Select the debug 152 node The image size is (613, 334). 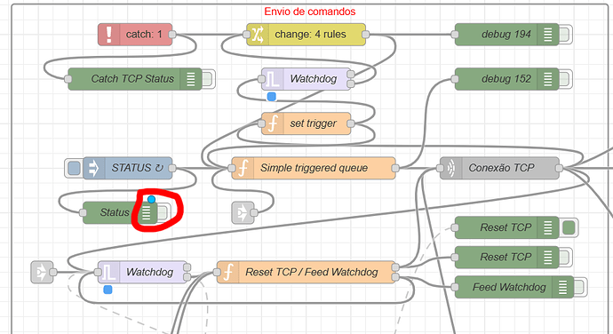(506, 79)
